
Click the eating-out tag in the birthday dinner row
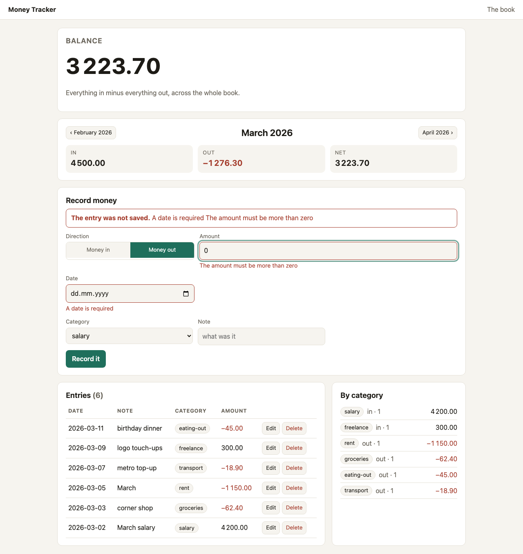pos(192,428)
